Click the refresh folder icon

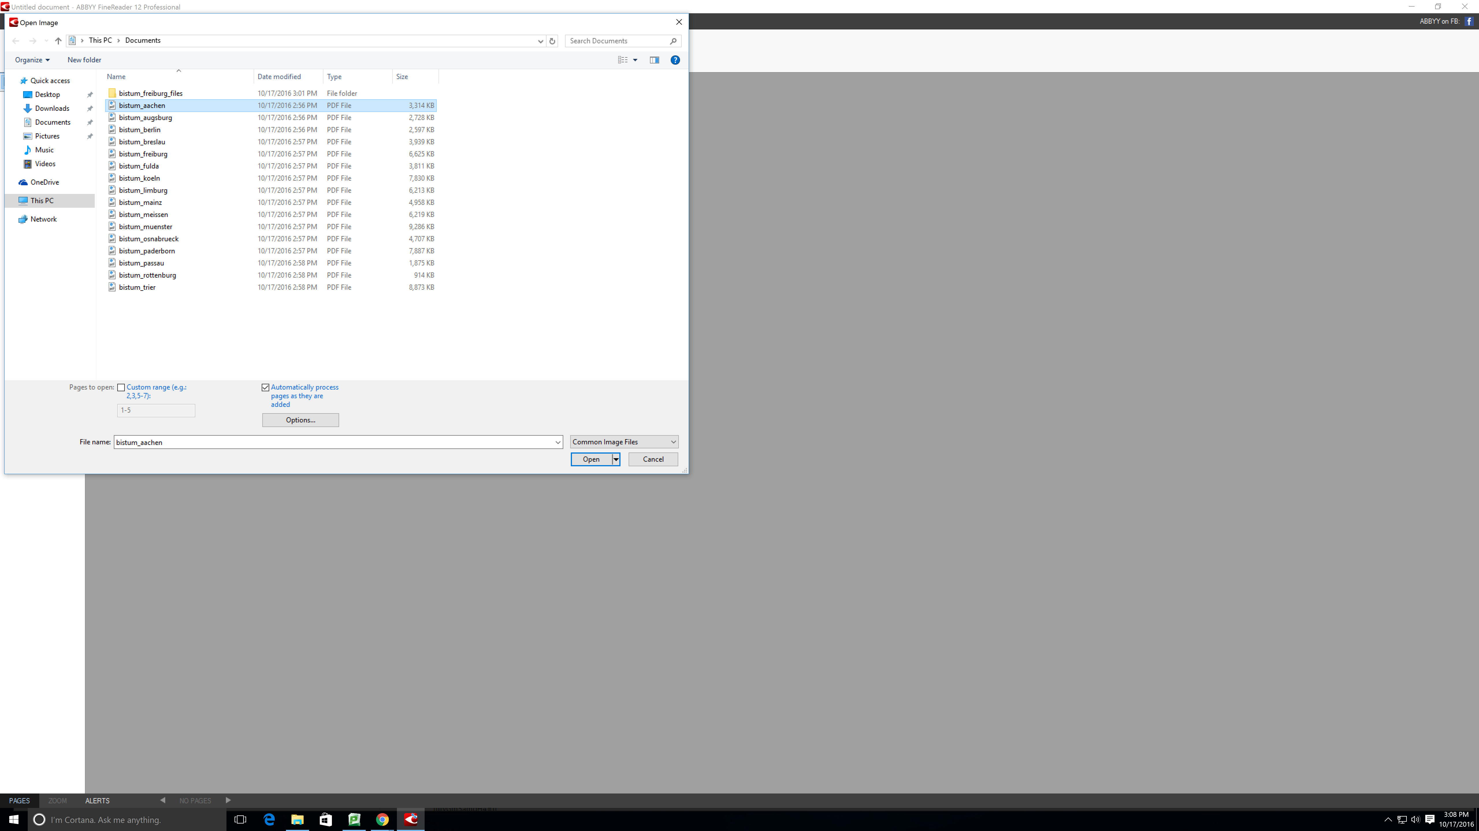coord(552,41)
